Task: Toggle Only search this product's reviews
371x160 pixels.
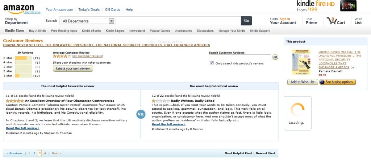Action: [x=212, y=63]
